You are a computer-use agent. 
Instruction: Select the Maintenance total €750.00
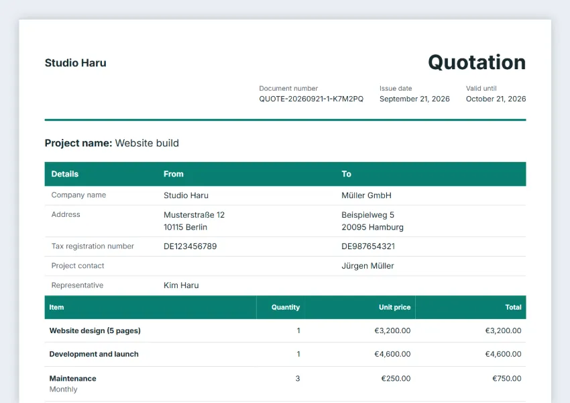(507, 379)
